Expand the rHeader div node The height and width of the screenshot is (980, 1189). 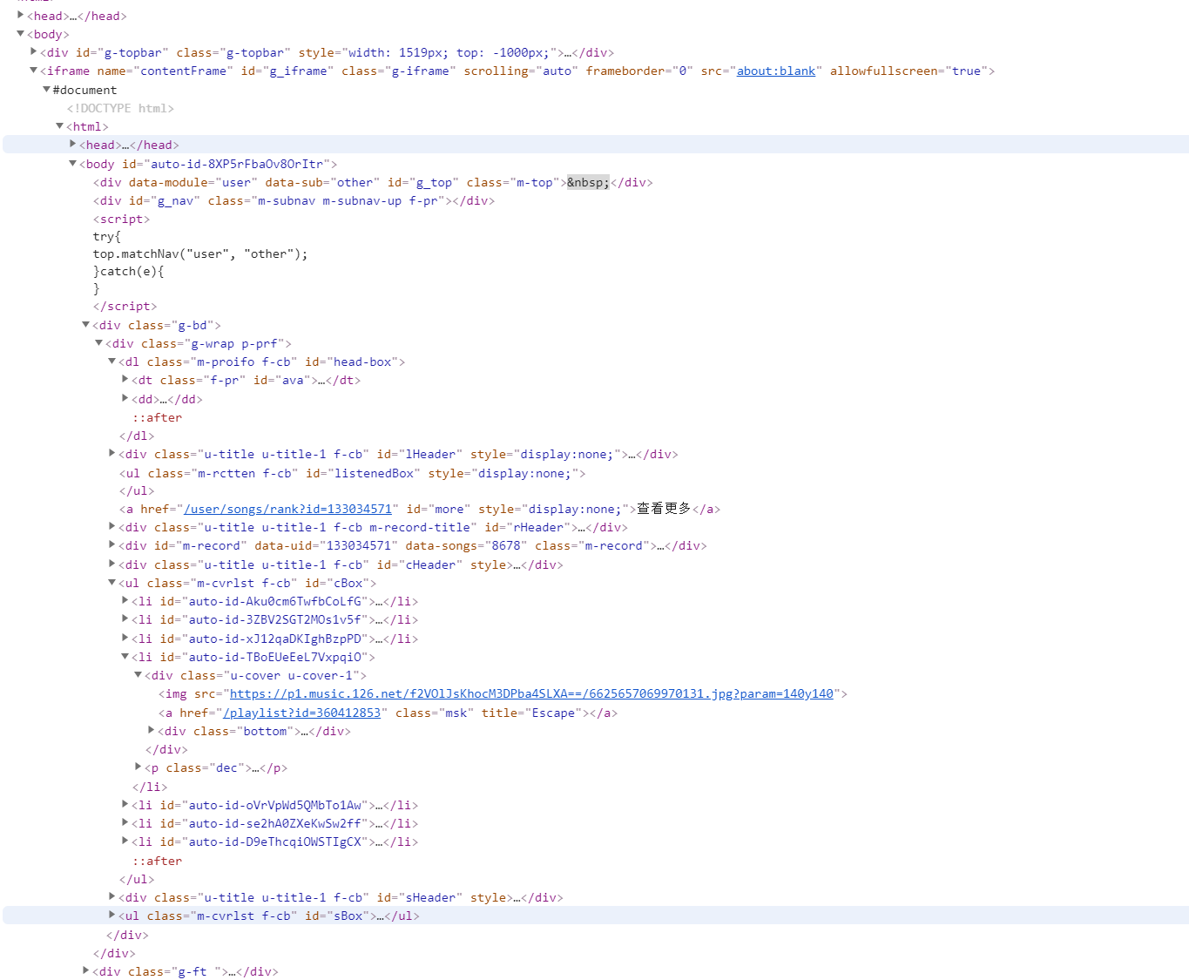coord(112,526)
